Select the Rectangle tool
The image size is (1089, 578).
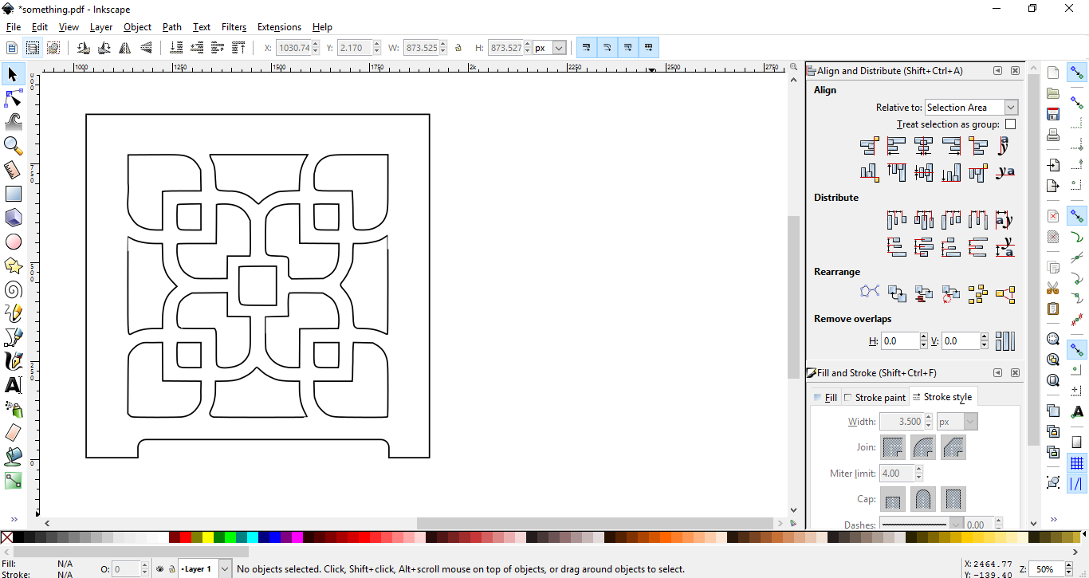(x=13, y=194)
